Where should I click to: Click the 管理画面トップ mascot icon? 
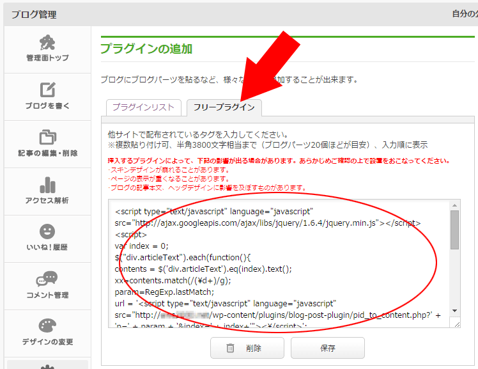47,42
